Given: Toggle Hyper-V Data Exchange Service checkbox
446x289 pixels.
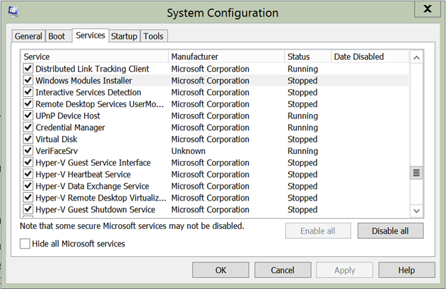Looking at the screenshot, I should pyautogui.click(x=28, y=186).
